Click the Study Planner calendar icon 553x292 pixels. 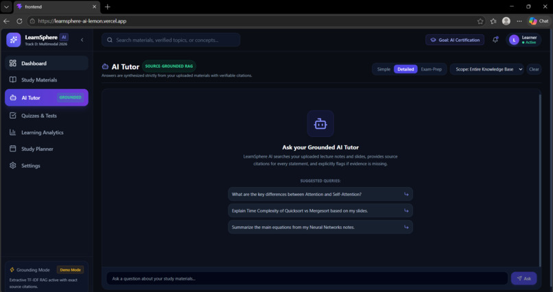click(x=13, y=149)
